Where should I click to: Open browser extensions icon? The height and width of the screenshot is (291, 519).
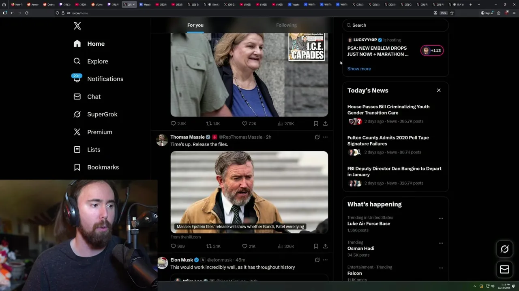click(x=499, y=13)
